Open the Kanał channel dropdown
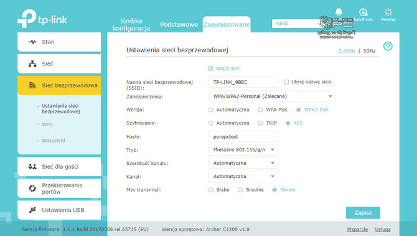Image resolution: width=417 pixels, height=236 pixels. pyautogui.click(x=243, y=176)
